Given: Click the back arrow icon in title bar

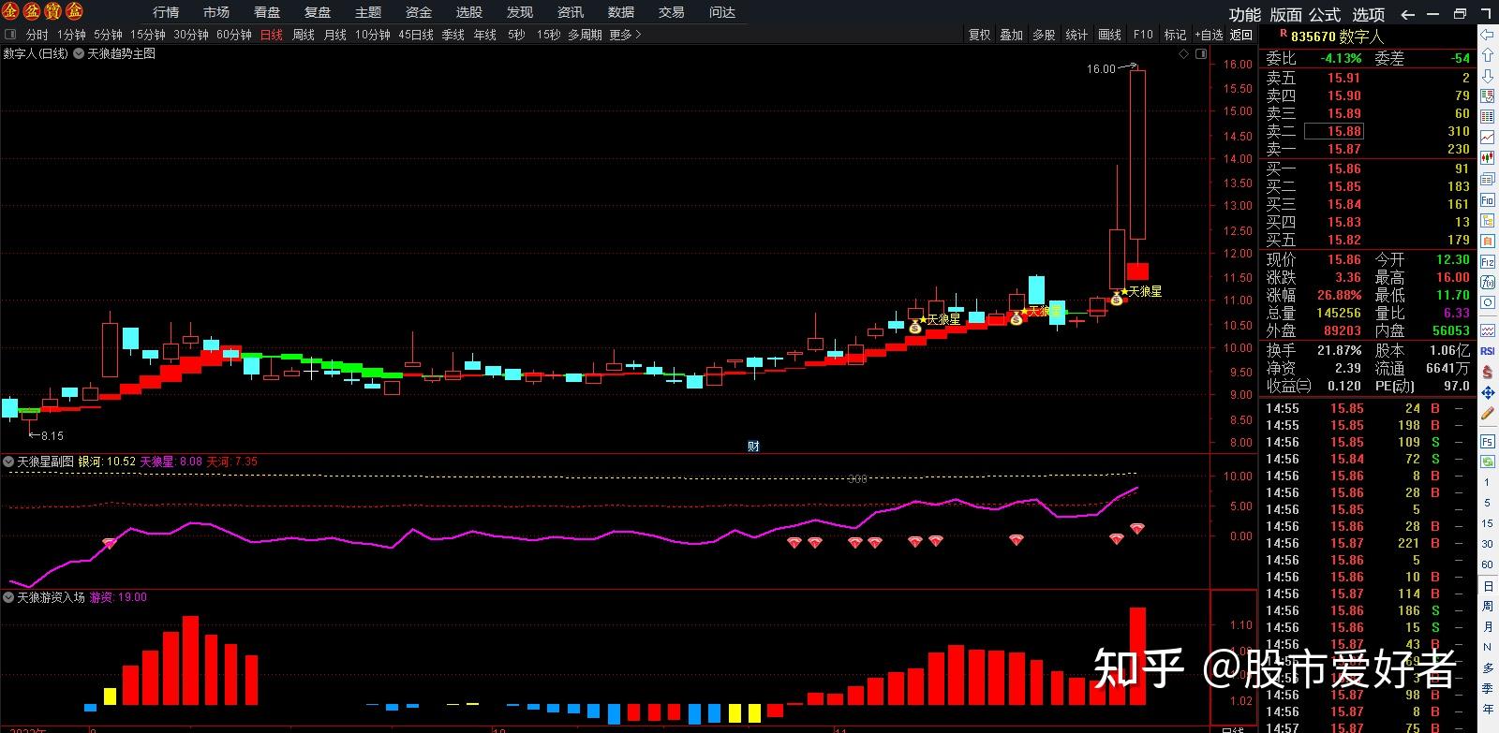Looking at the screenshot, I should tap(1407, 14).
